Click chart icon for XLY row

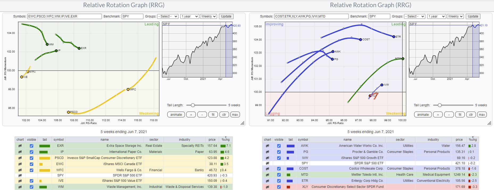pyautogui.click(x=267, y=187)
